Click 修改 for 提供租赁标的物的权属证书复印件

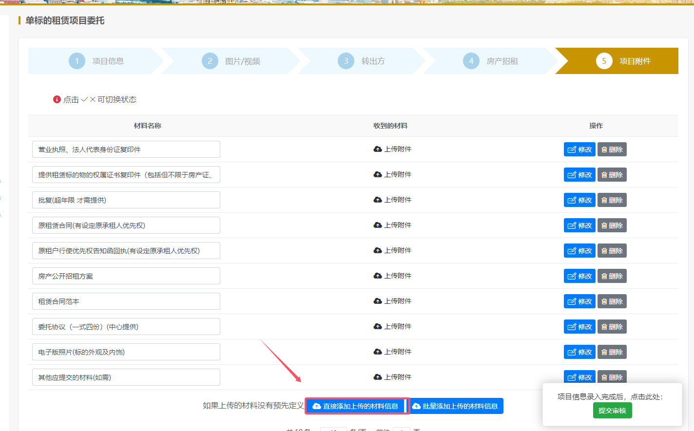579,175
